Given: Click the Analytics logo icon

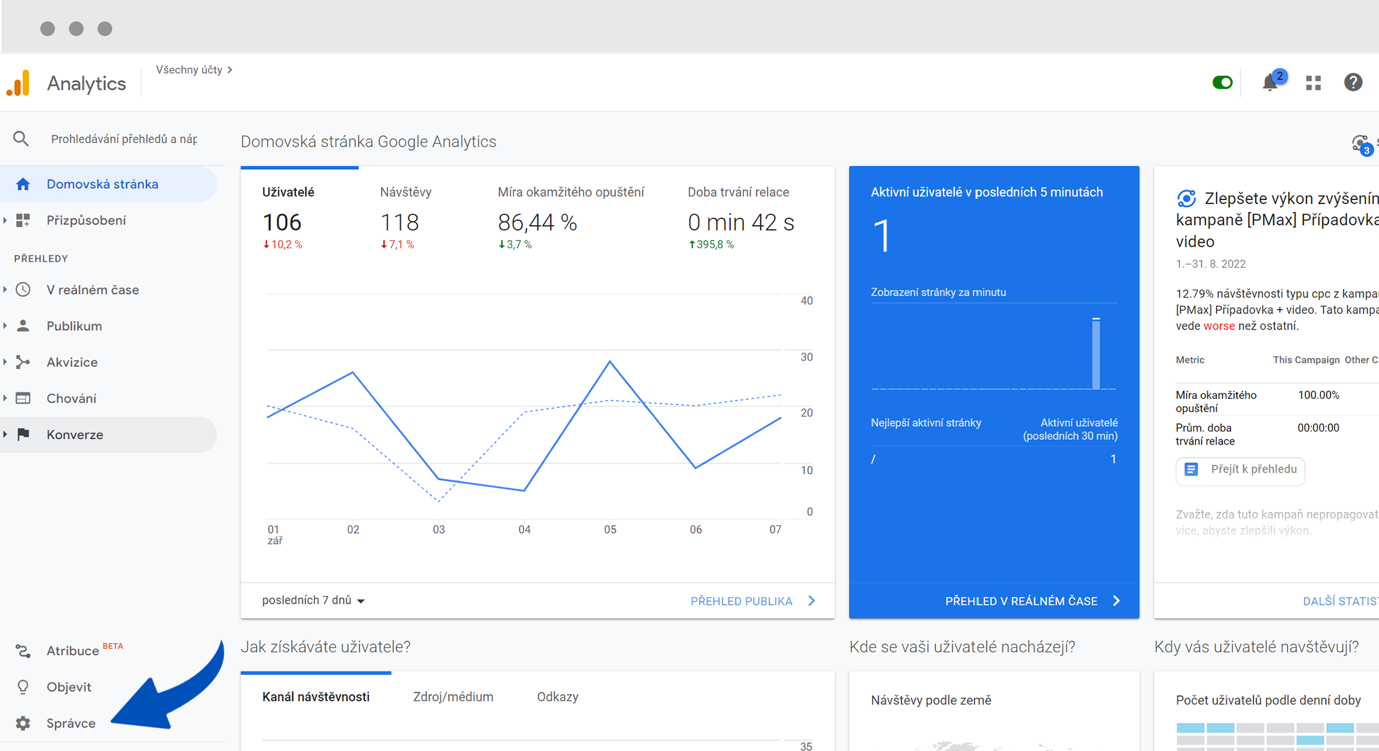Looking at the screenshot, I should click(18, 83).
